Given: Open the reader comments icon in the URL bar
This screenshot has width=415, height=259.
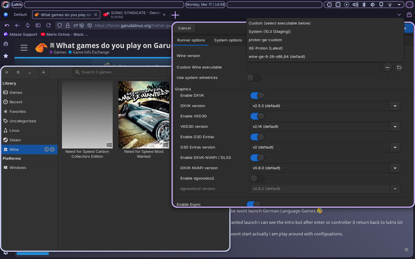Looking at the screenshot, I should point(90,25).
